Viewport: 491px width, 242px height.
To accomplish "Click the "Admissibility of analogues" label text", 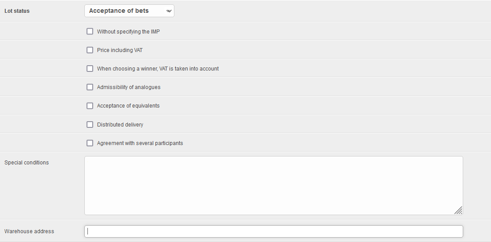I will (129, 87).
